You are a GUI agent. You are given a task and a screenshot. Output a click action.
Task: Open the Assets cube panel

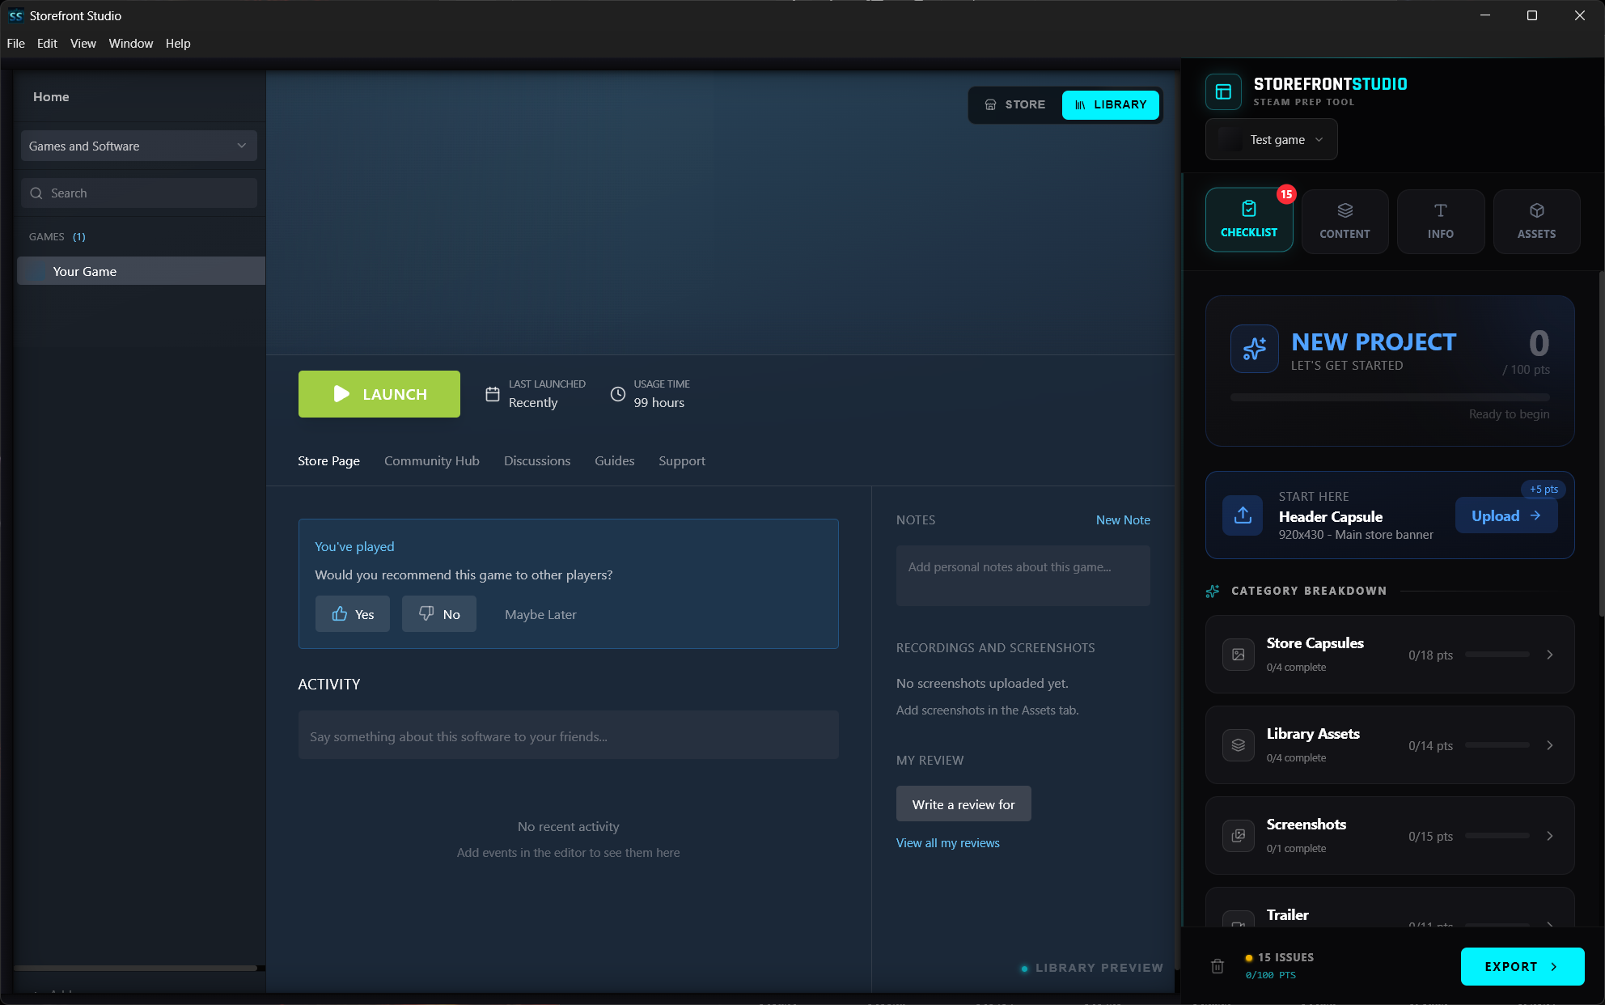pyautogui.click(x=1536, y=221)
